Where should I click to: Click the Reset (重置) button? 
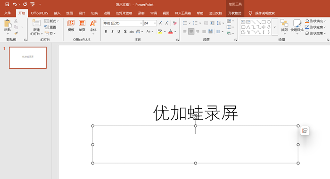(50, 27)
